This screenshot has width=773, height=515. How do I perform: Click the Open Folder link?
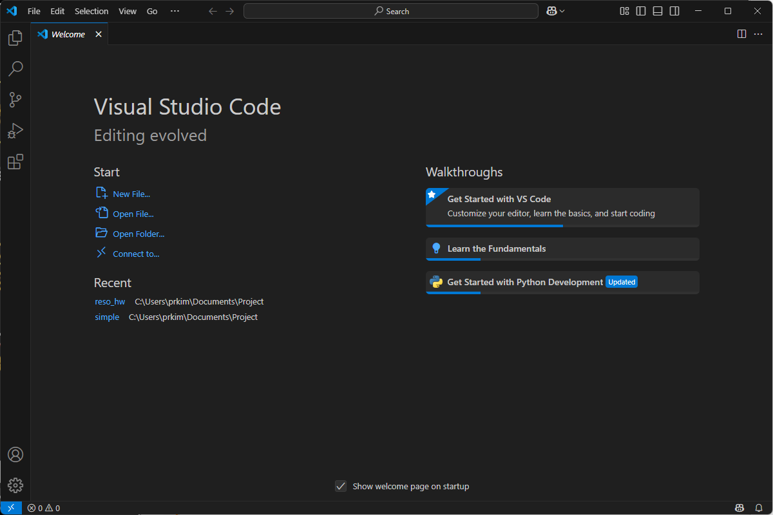click(x=138, y=234)
